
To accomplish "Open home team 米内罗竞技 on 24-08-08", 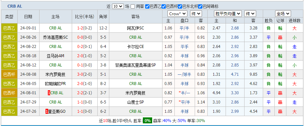I will [55, 74].
